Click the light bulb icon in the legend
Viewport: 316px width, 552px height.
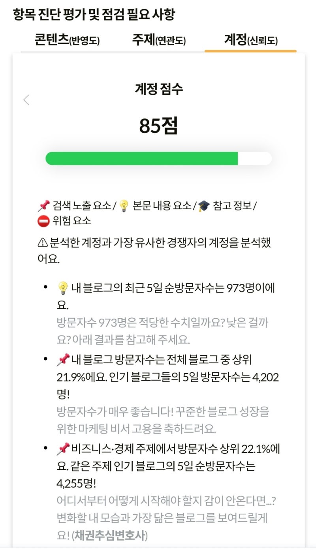[124, 206]
